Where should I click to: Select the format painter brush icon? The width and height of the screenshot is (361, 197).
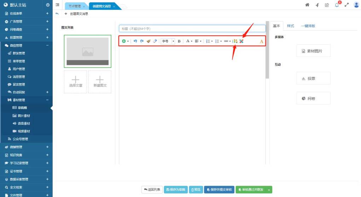click(x=148, y=41)
